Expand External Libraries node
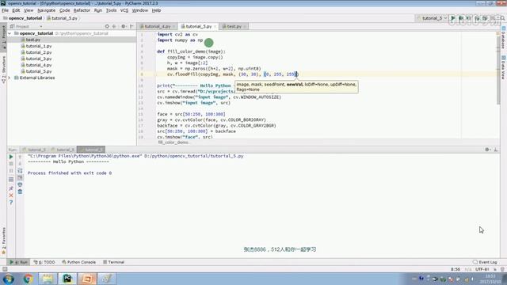The height and width of the screenshot is (285, 507). tap(10, 78)
